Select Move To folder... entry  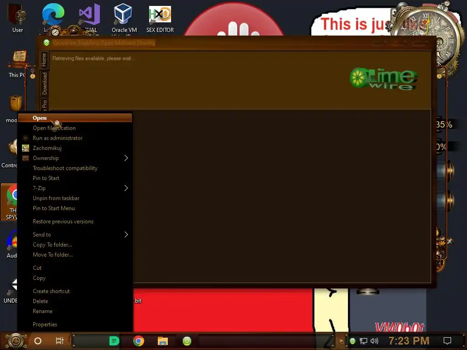(75, 255)
